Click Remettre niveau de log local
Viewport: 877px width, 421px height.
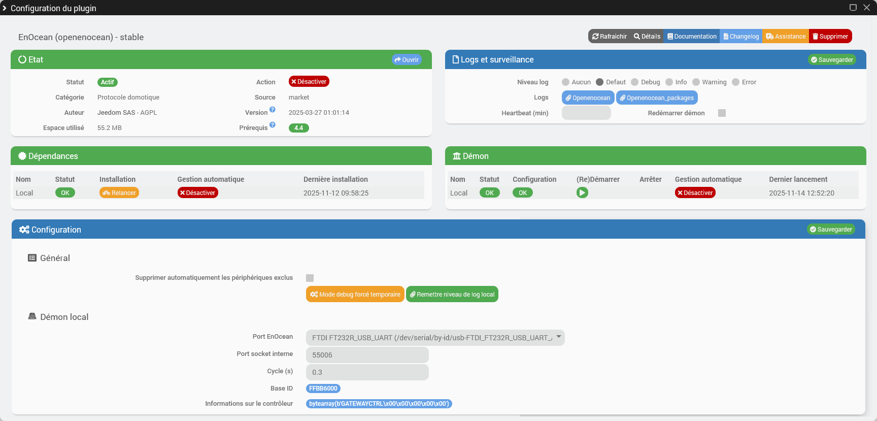[452, 295]
